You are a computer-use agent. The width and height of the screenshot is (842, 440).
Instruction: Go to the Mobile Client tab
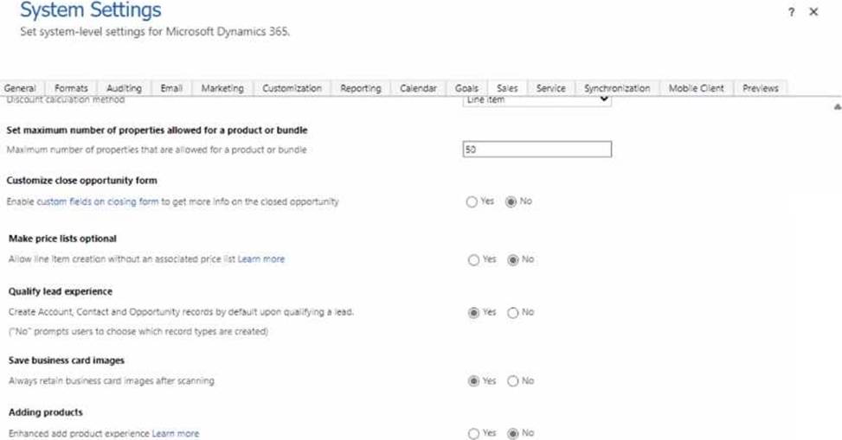[697, 88]
